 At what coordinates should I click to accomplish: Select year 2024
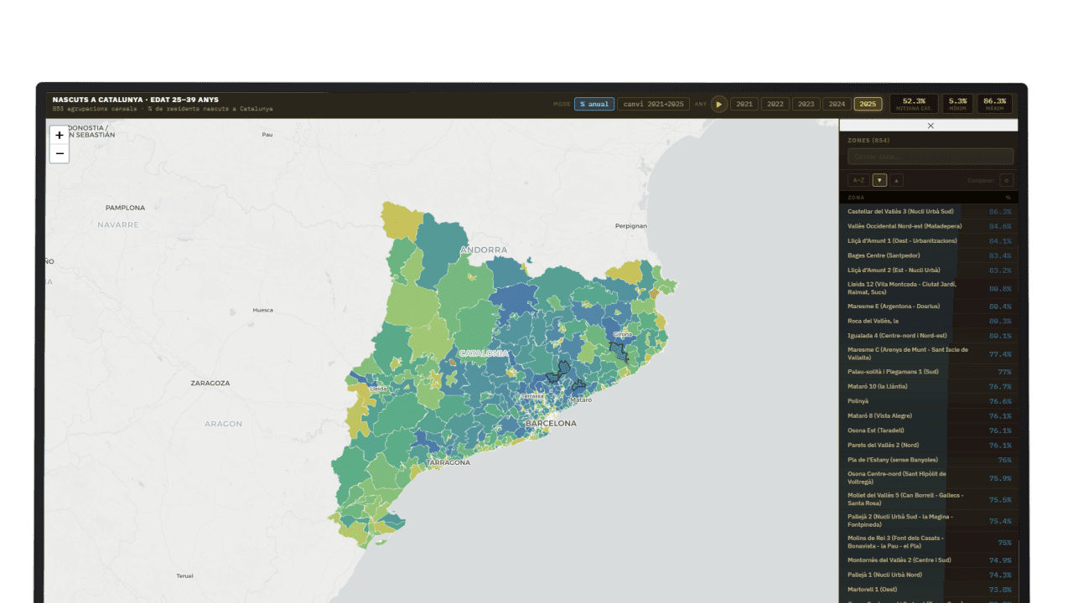coord(836,104)
